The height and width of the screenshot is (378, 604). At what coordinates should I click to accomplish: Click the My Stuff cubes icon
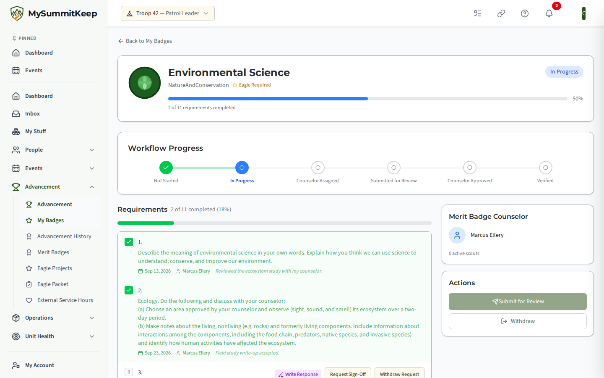(16, 131)
